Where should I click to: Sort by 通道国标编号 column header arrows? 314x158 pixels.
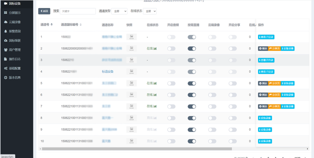(81, 25)
